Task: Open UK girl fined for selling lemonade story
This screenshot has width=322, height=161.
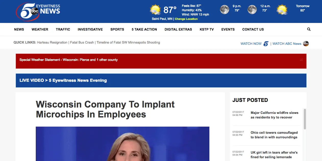Action: tap(274, 155)
